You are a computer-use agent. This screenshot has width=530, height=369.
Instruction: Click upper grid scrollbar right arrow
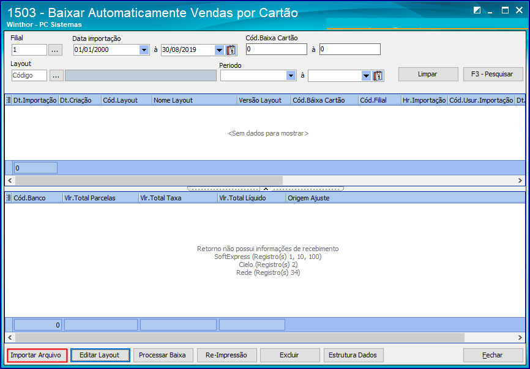tap(520, 180)
